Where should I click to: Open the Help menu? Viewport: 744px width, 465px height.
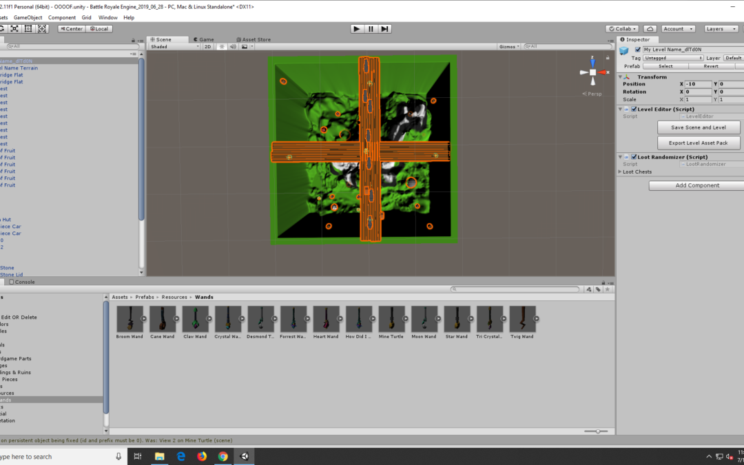coord(129,17)
